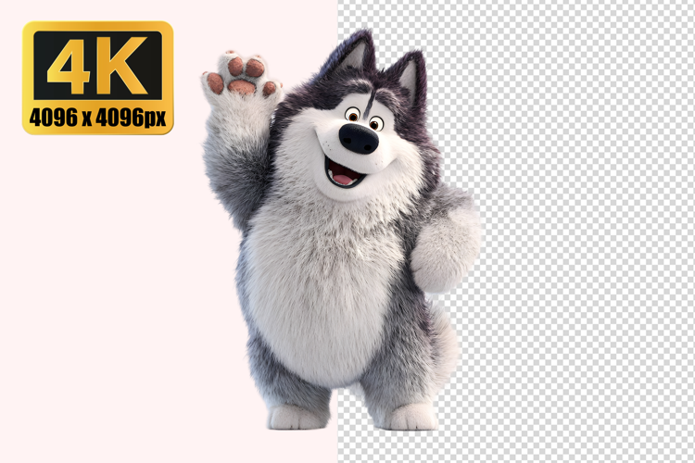Click the husky's pink tongue
The width and height of the screenshot is (695, 463).
click(344, 178)
